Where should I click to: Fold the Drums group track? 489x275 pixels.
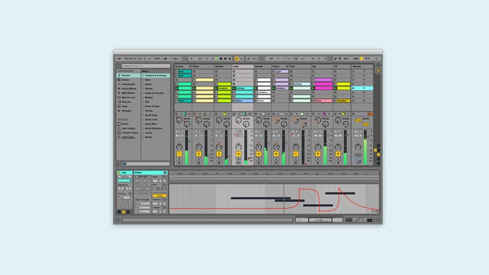click(190, 66)
